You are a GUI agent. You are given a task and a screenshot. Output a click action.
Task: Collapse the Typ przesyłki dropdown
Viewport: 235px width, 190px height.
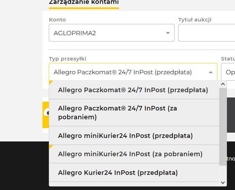tap(133, 72)
